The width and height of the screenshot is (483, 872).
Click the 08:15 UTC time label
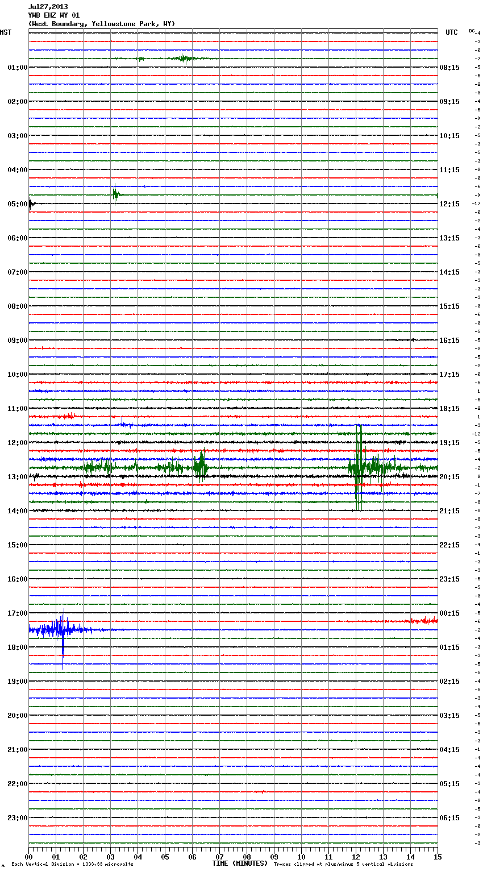[449, 68]
